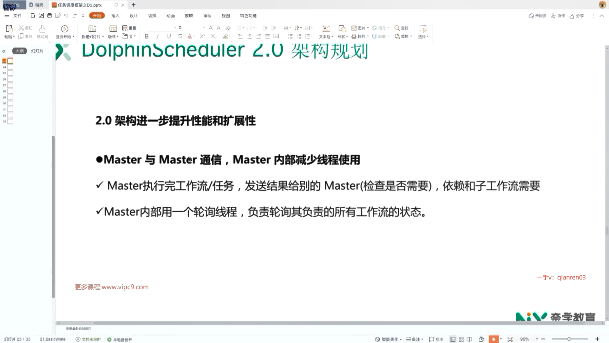Click the Find (查找) magnifier icon

(397, 28)
